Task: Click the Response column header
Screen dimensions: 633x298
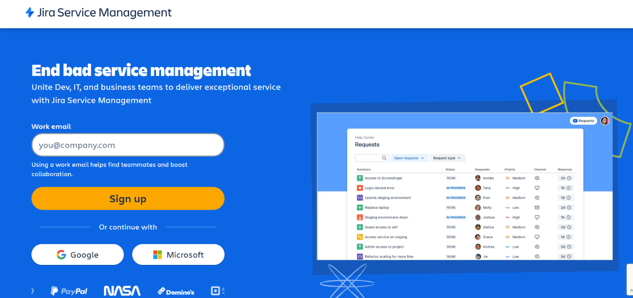Action: pos(564,170)
